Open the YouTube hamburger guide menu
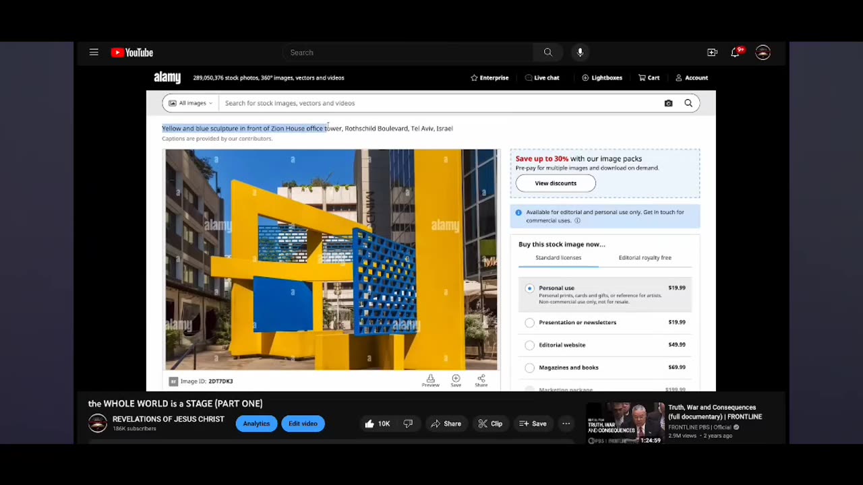Viewport: 863px width, 485px height. [94, 53]
